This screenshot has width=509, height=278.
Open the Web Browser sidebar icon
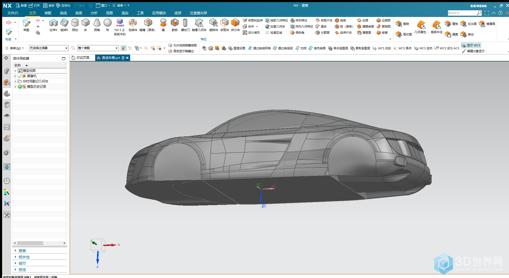tap(7, 167)
